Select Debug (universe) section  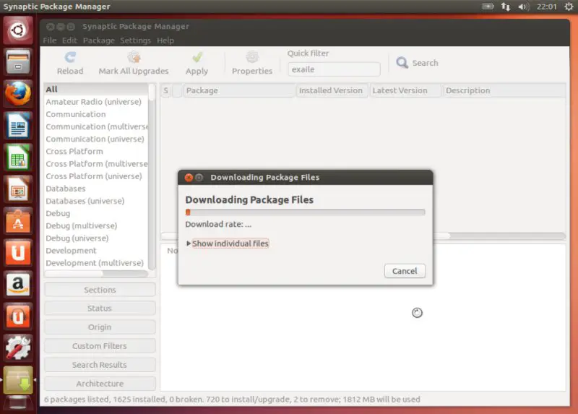[96, 238]
